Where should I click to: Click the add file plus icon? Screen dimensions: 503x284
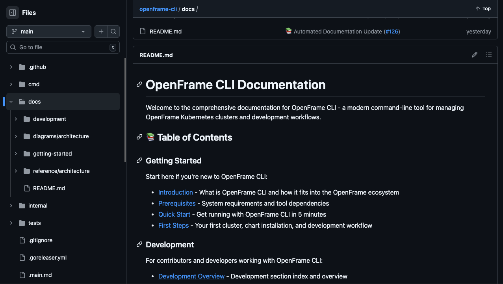(101, 32)
